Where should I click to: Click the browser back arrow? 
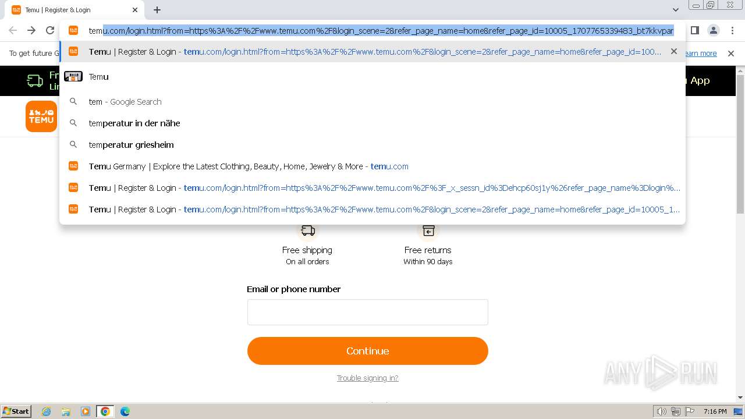[x=13, y=30]
